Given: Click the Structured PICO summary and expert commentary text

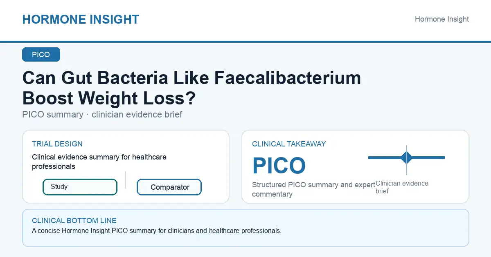Looking at the screenshot, I should coord(313,190).
